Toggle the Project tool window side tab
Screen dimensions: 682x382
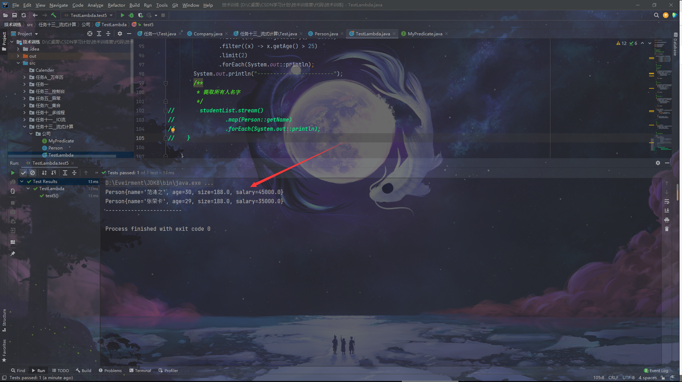pyautogui.click(x=4, y=41)
